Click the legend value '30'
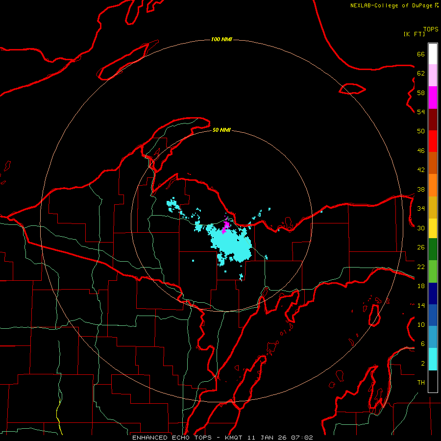441x441 pixels. coord(421,228)
